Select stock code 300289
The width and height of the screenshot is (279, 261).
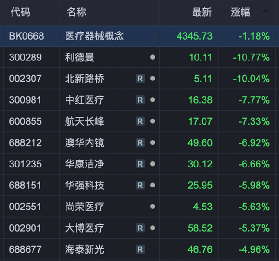[25, 57]
